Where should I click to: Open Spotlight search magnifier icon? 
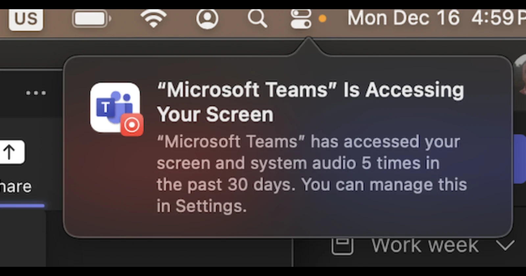tap(257, 18)
